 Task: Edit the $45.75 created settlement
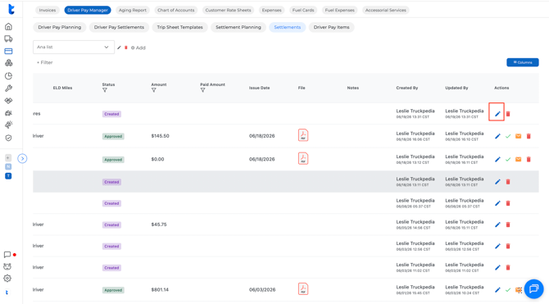coord(497,225)
